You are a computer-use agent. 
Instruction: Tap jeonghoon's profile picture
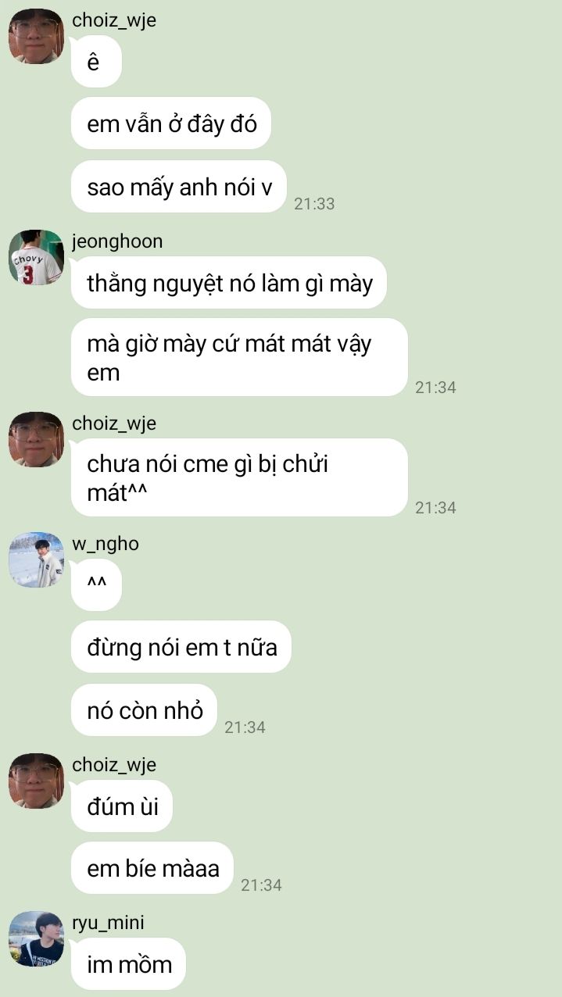[36, 257]
